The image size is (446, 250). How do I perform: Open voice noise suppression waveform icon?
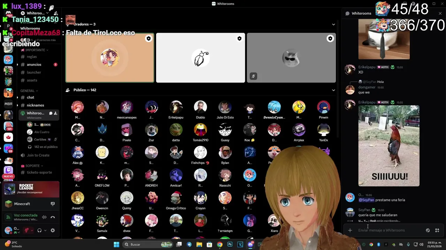(x=44, y=217)
